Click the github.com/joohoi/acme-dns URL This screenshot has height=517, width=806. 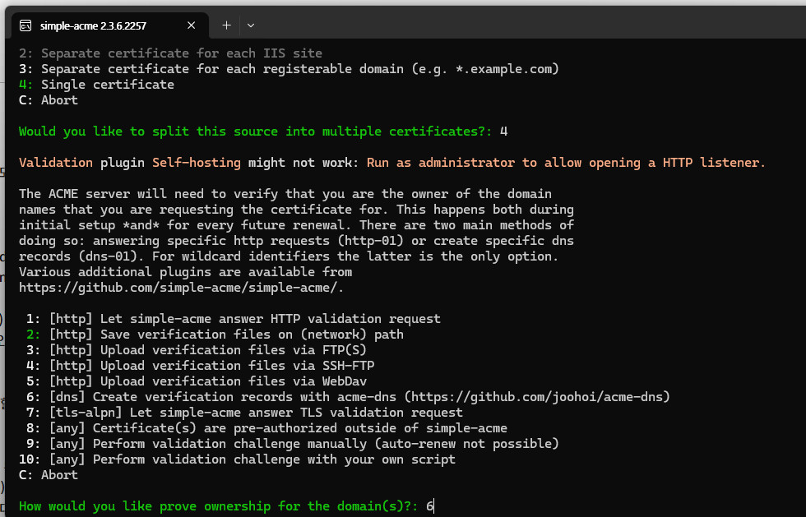536,397
